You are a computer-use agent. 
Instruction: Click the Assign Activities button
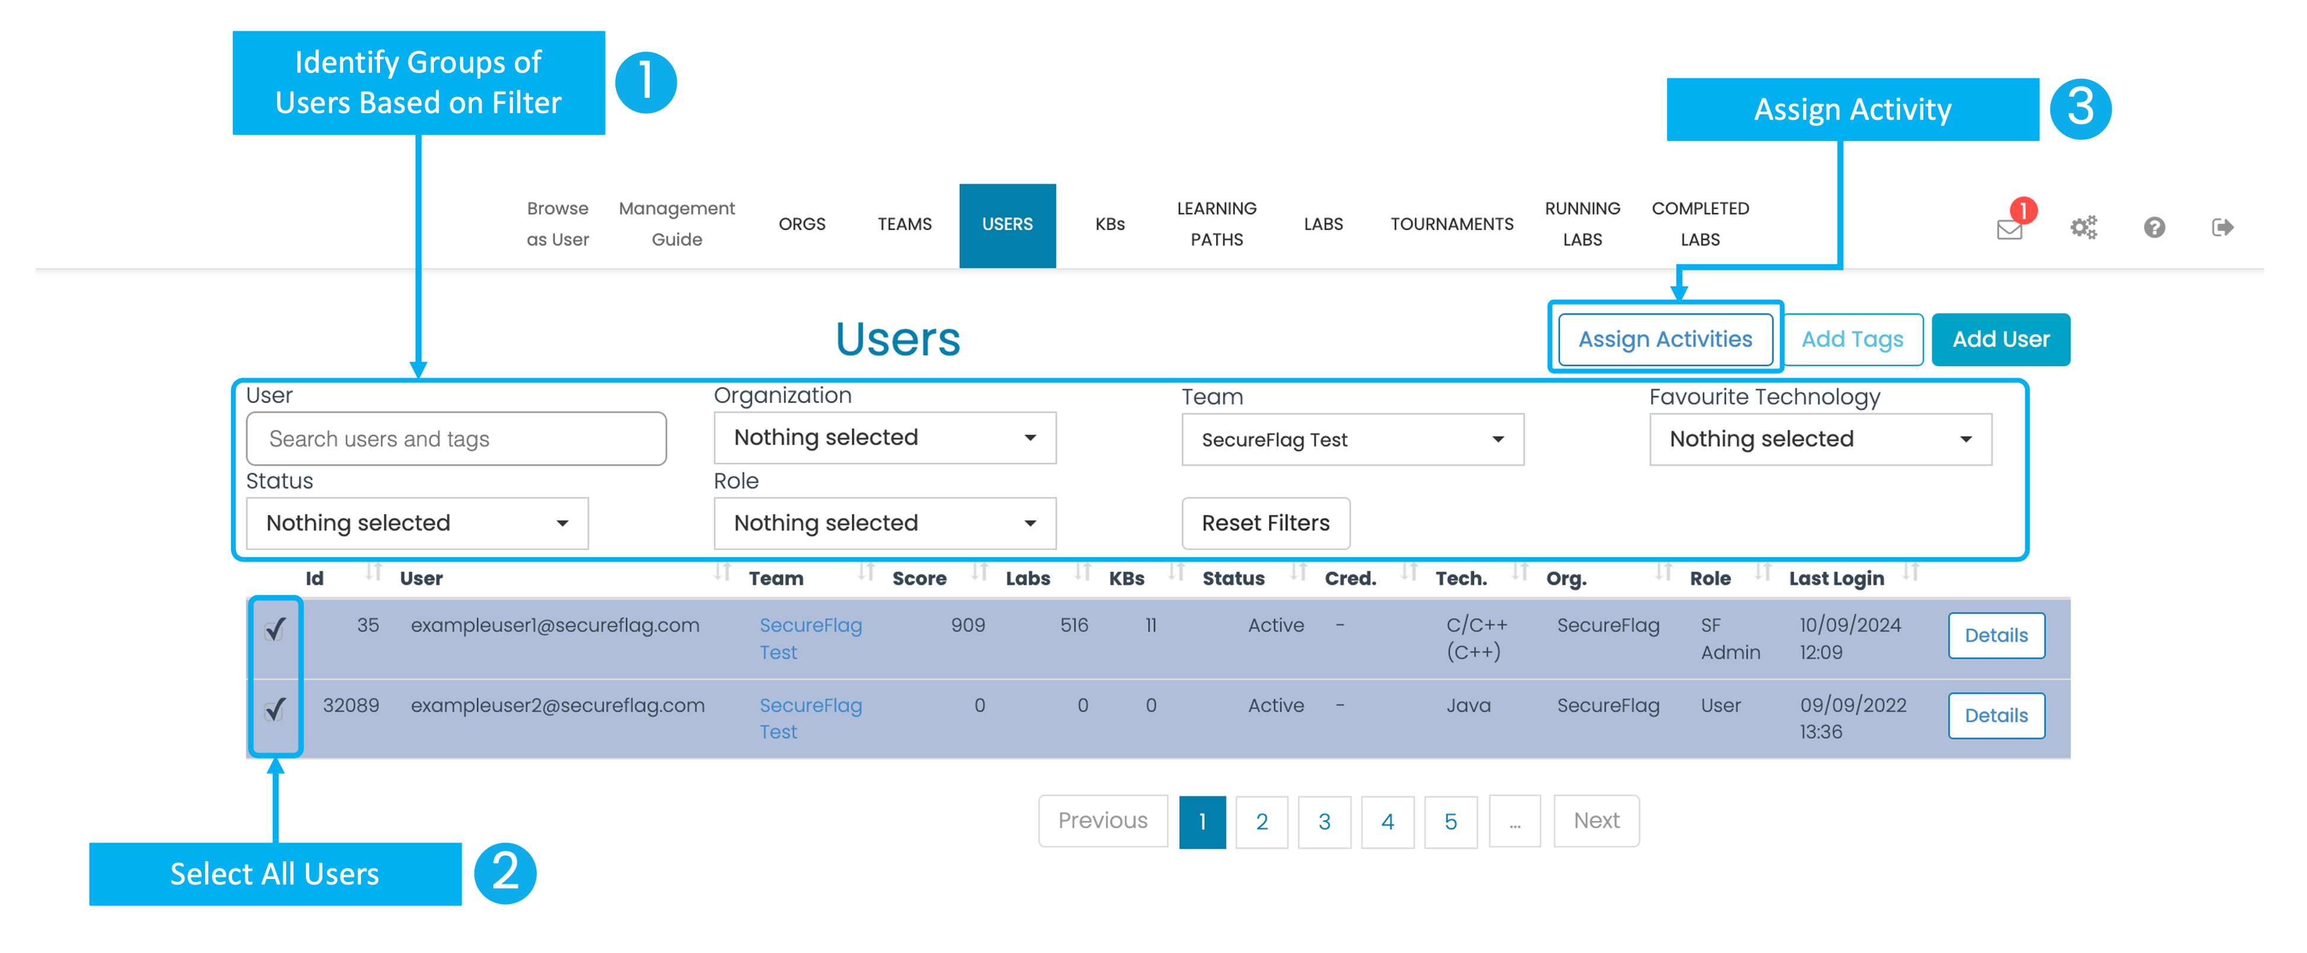(1665, 339)
